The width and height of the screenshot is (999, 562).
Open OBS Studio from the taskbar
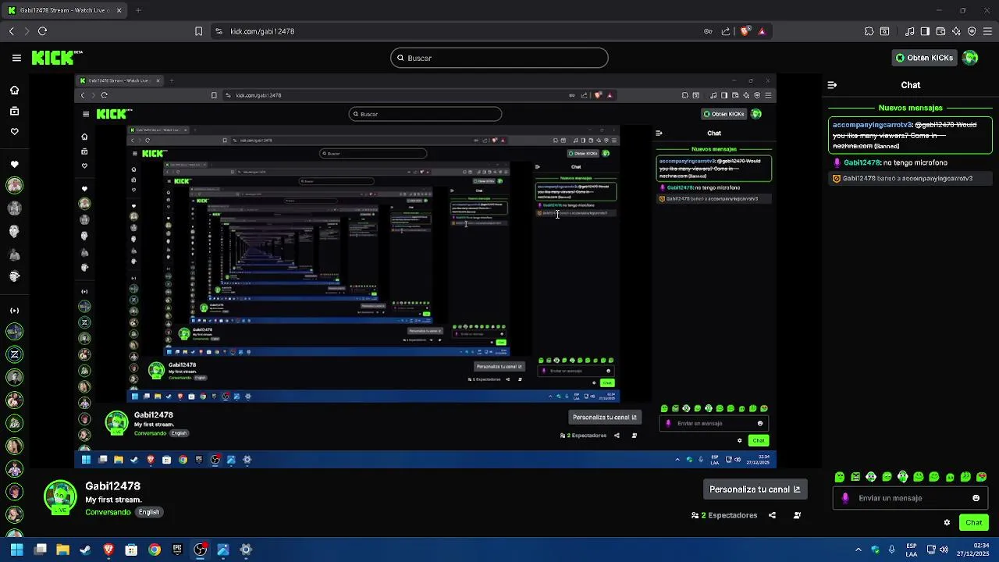click(201, 550)
